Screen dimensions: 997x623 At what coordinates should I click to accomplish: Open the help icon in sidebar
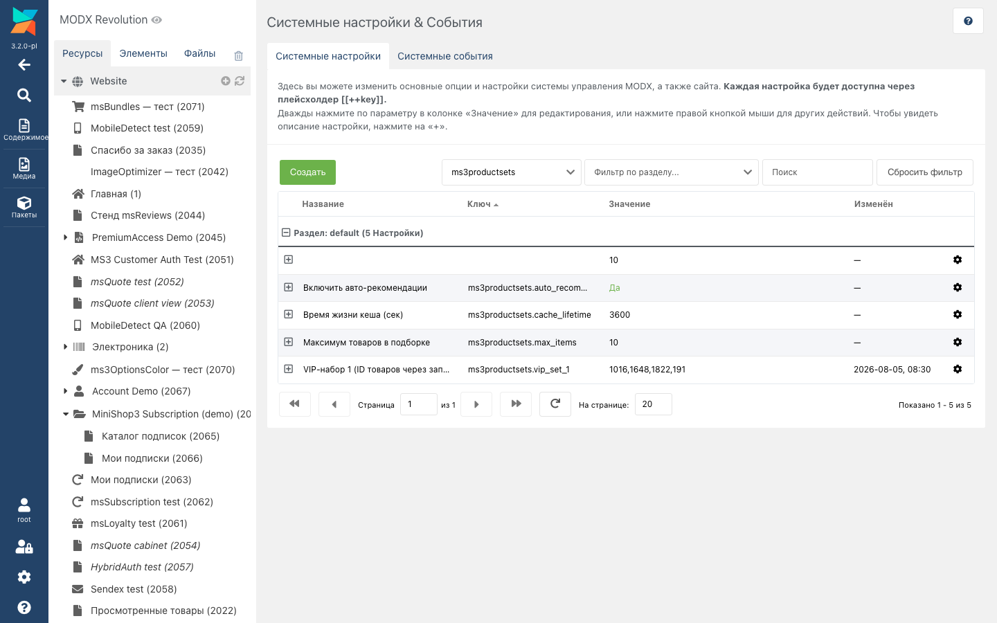click(24, 607)
